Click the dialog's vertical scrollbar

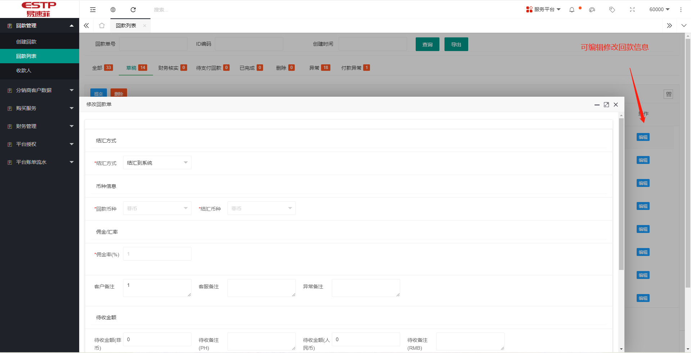coord(621,194)
